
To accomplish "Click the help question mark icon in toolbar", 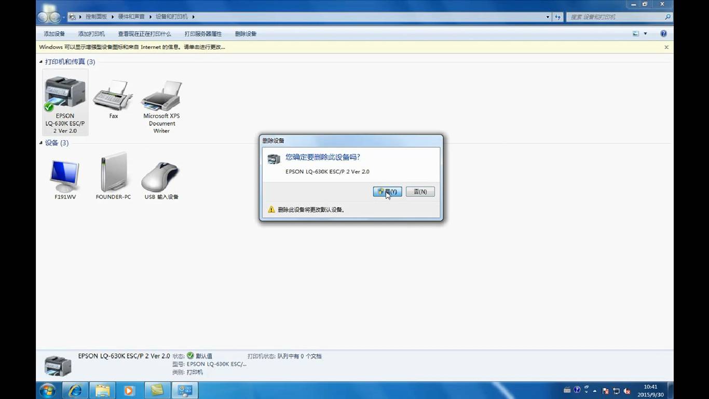I will 663,34.
